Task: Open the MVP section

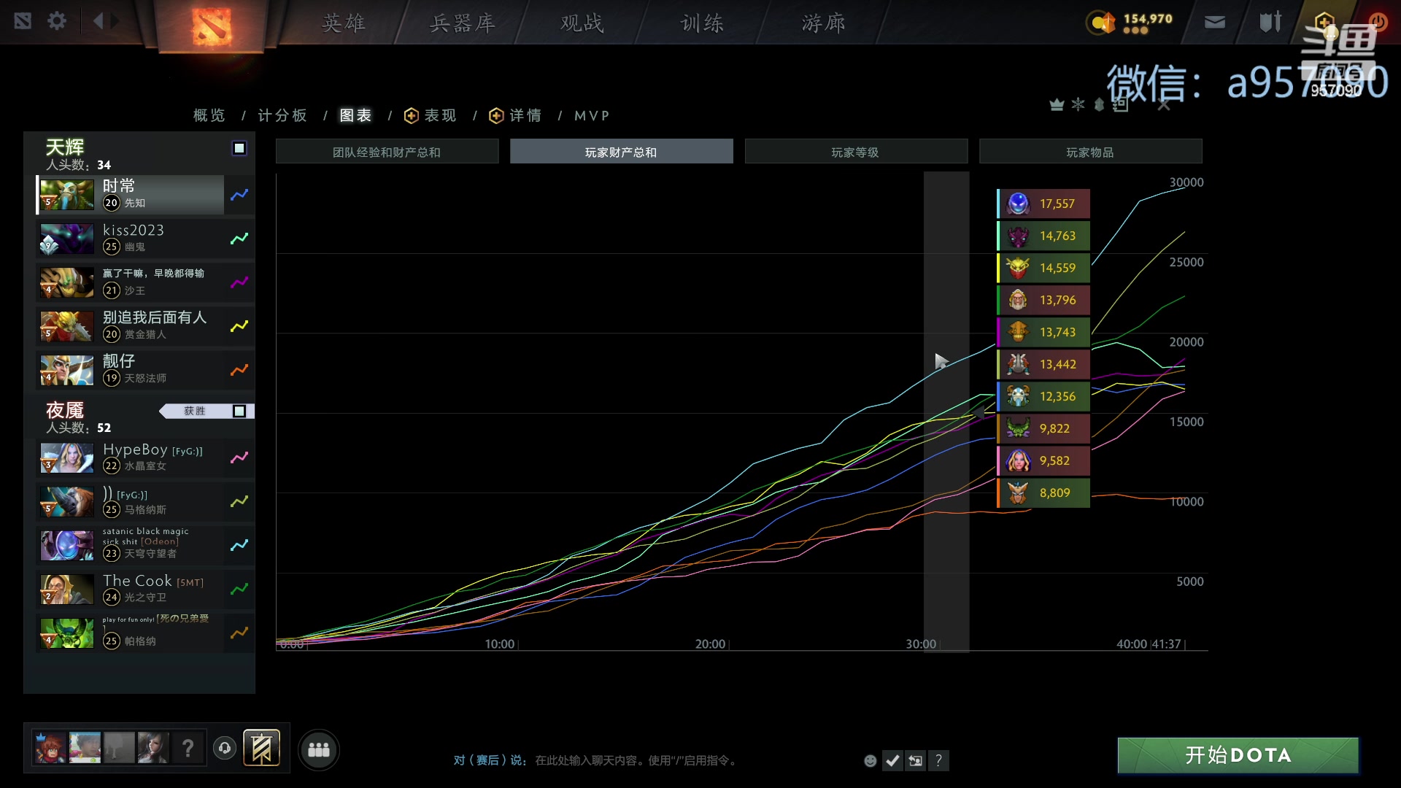Action: 592,115
